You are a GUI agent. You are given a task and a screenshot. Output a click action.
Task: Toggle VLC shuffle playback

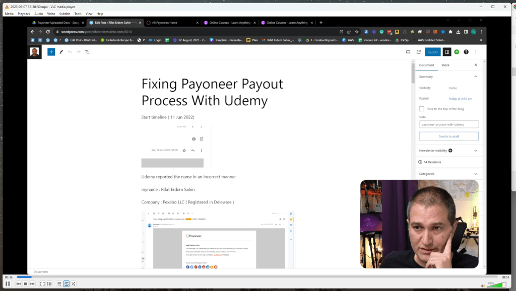(x=74, y=284)
